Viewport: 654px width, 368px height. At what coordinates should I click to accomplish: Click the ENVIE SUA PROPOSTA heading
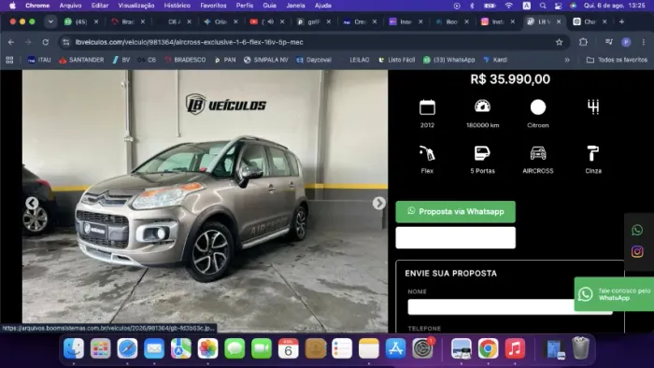(x=451, y=274)
